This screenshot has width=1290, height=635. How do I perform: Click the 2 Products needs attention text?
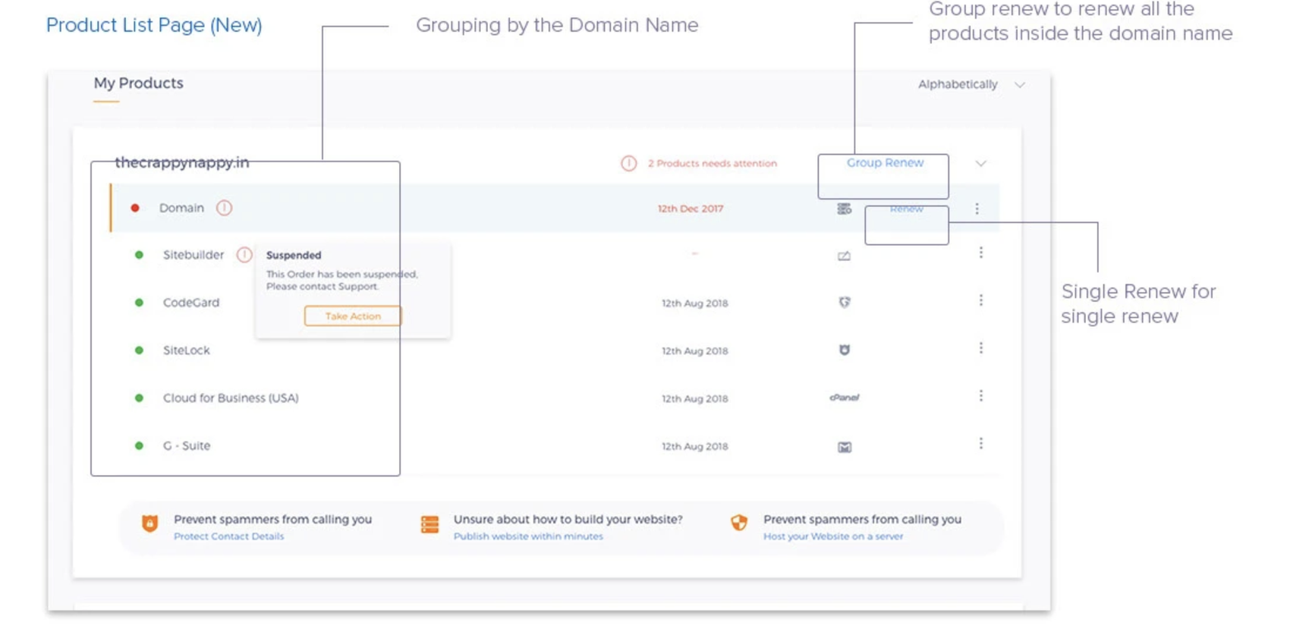pyautogui.click(x=712, y=163)
